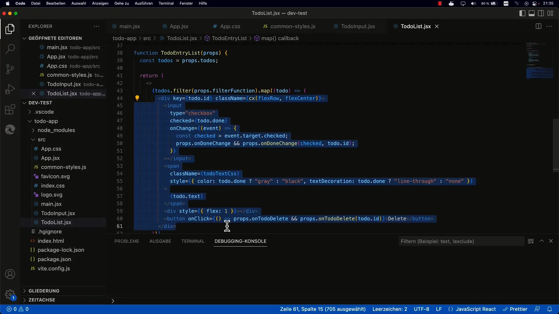Expand the node_modules folder
559x314 pixels.
point(56,130)
